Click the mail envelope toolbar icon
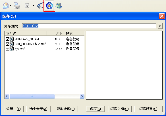The height and width of the screenshot is (116, 166). click(6, 6)
